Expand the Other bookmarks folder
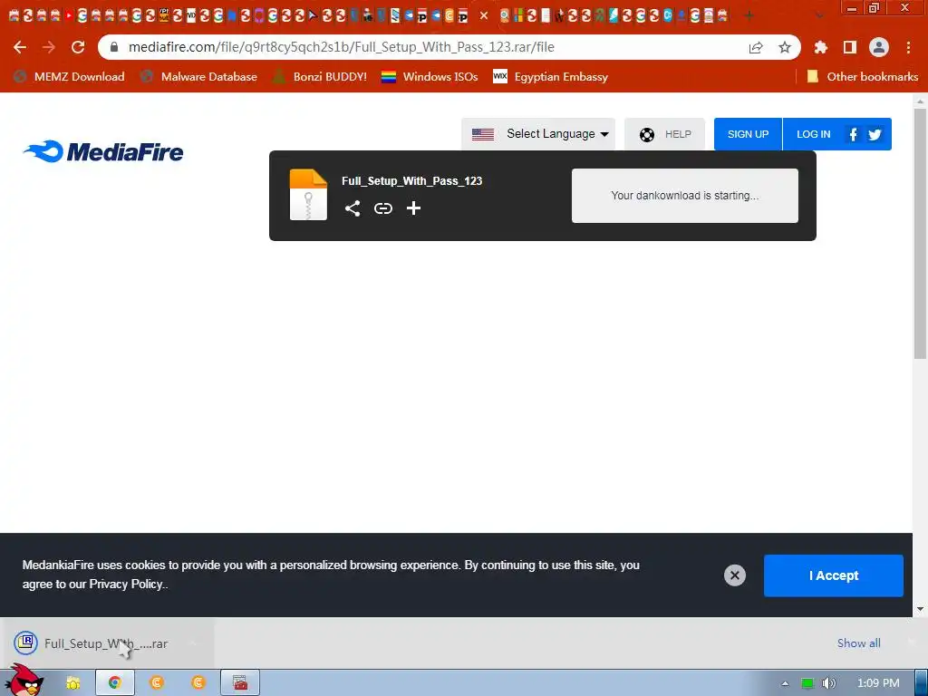Image resolution: width=928 pixels, height=696 pixels. [863, 77]
